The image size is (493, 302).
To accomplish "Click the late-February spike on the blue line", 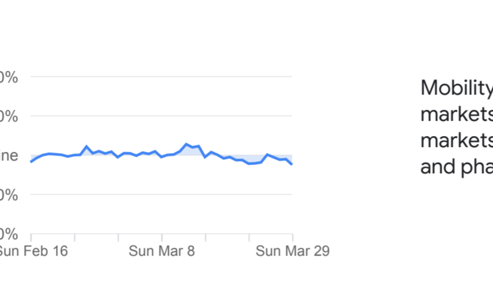I will (87, 146).
